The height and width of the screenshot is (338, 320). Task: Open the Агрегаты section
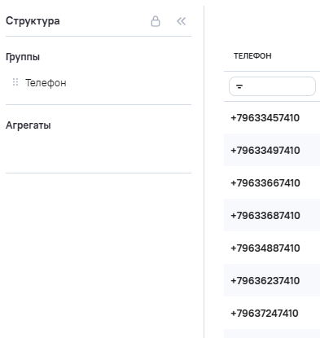click(28, 125)
